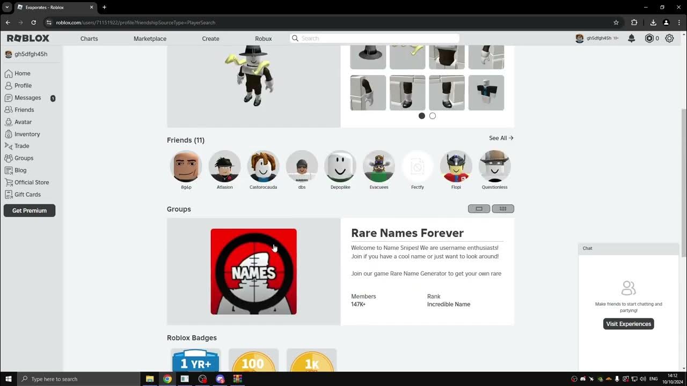Image resolution: width=687 pixels, height=386 pixels.
Task: Open friend Depoplike avatar
Action: tap(340, 166)
